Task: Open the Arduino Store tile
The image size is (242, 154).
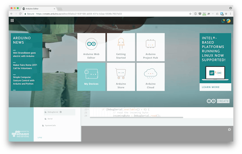Action: 121,77
